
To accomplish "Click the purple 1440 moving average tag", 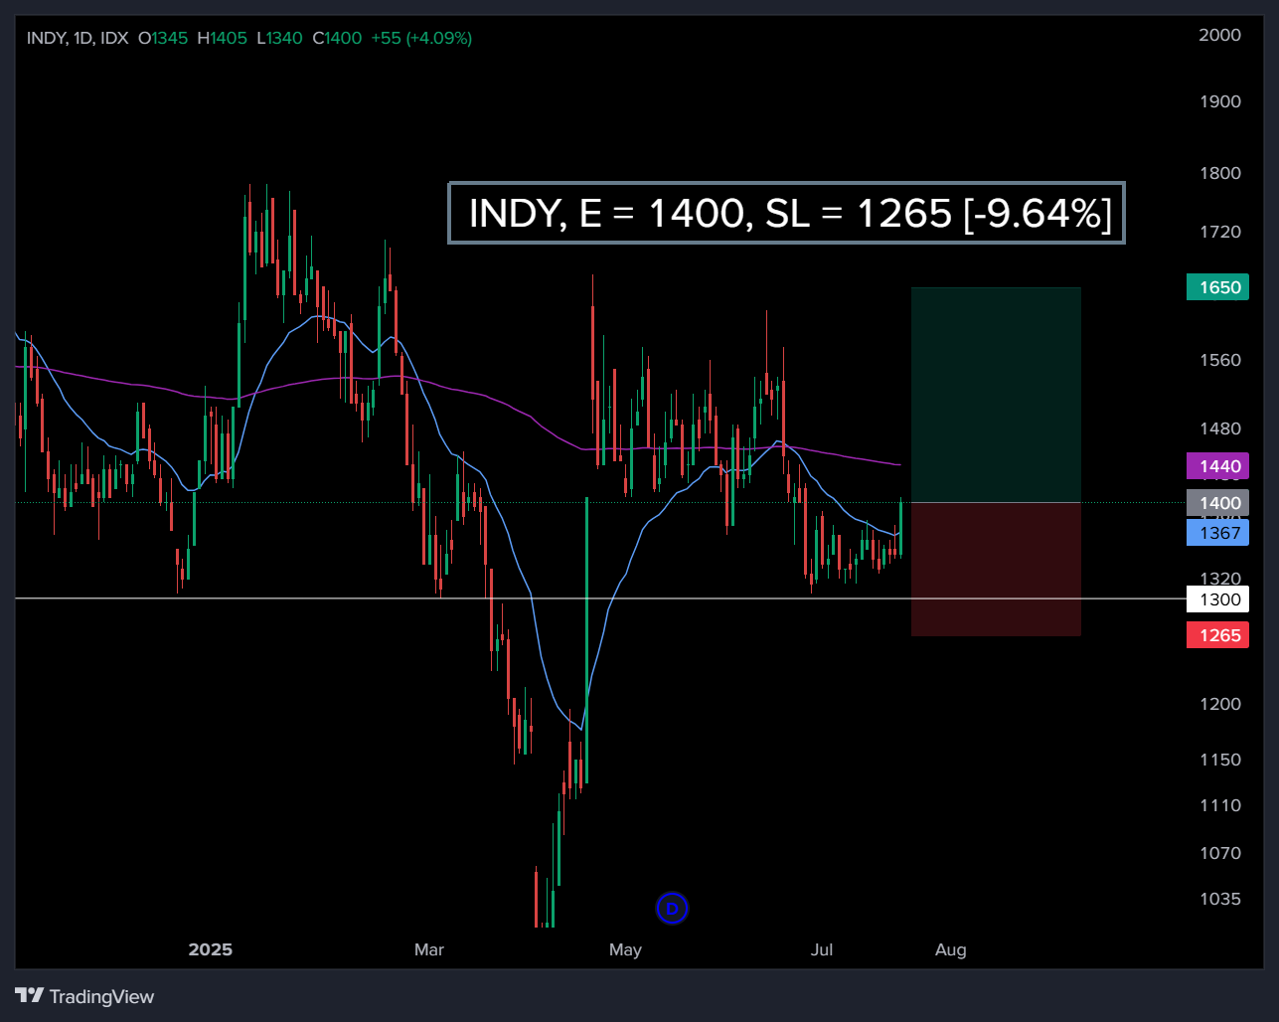I will (1217, 465).
